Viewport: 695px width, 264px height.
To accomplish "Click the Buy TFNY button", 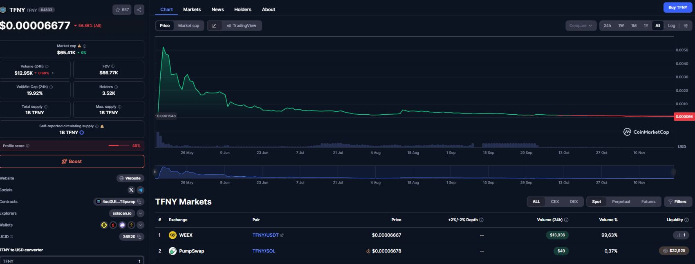I will coord(677,7).
